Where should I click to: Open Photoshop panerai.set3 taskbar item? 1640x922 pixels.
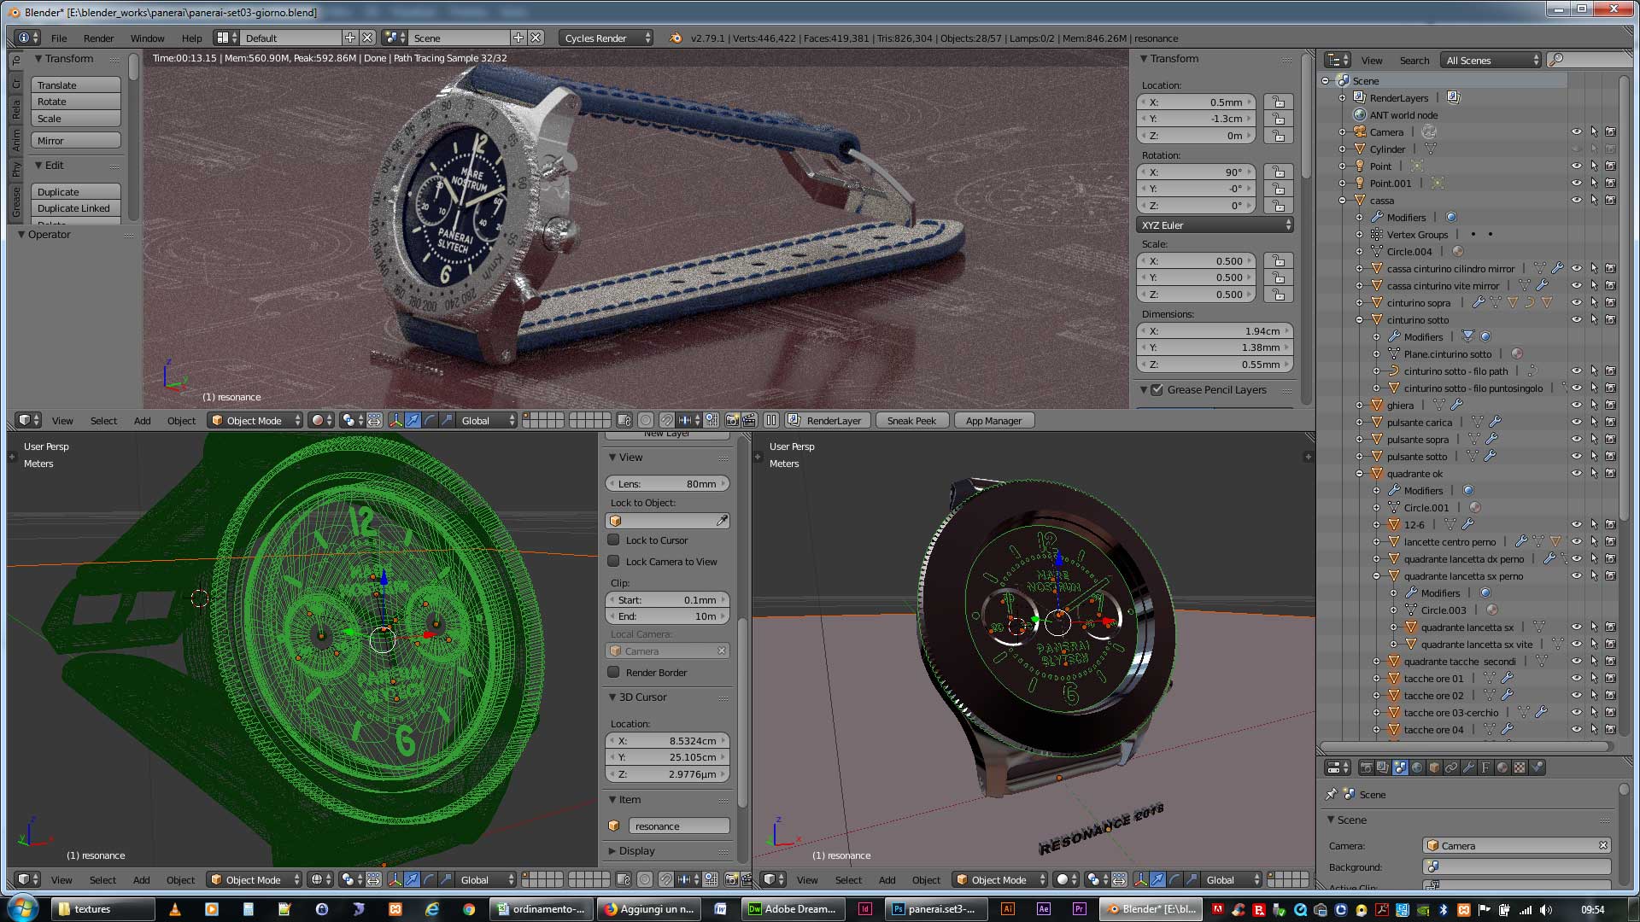(938, 909)
